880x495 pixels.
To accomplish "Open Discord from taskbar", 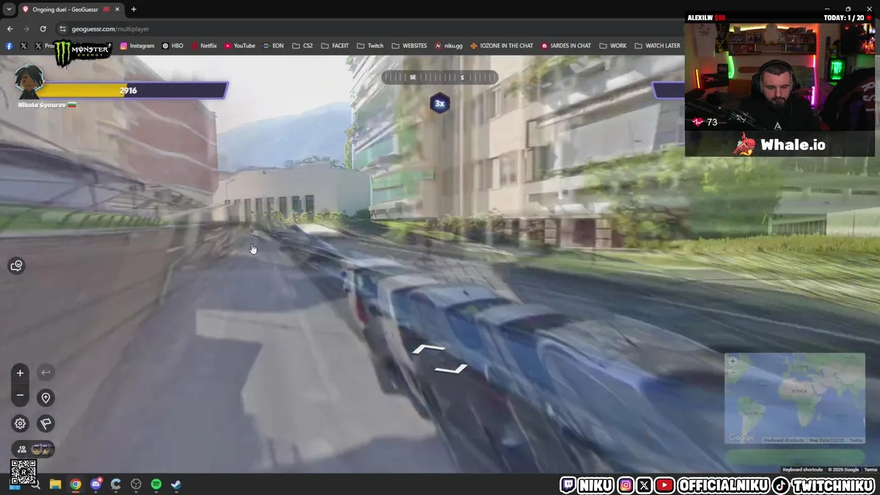I will pos(96,485).
